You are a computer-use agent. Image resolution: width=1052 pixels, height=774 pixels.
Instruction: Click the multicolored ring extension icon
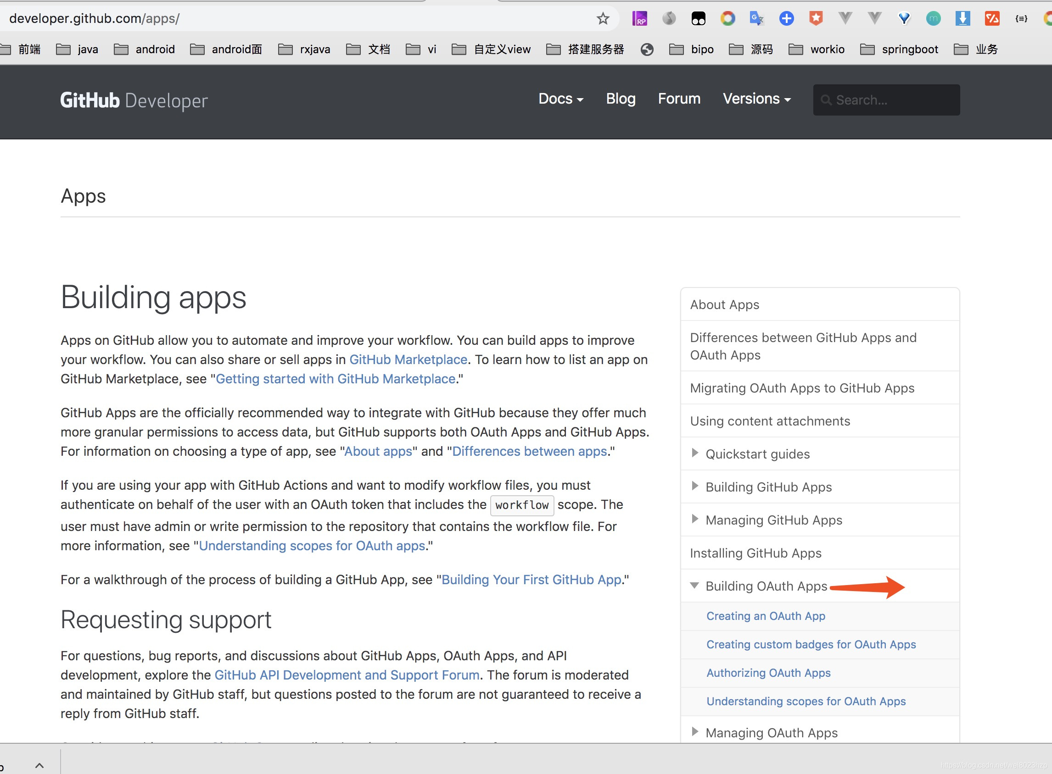click(727, 19)
